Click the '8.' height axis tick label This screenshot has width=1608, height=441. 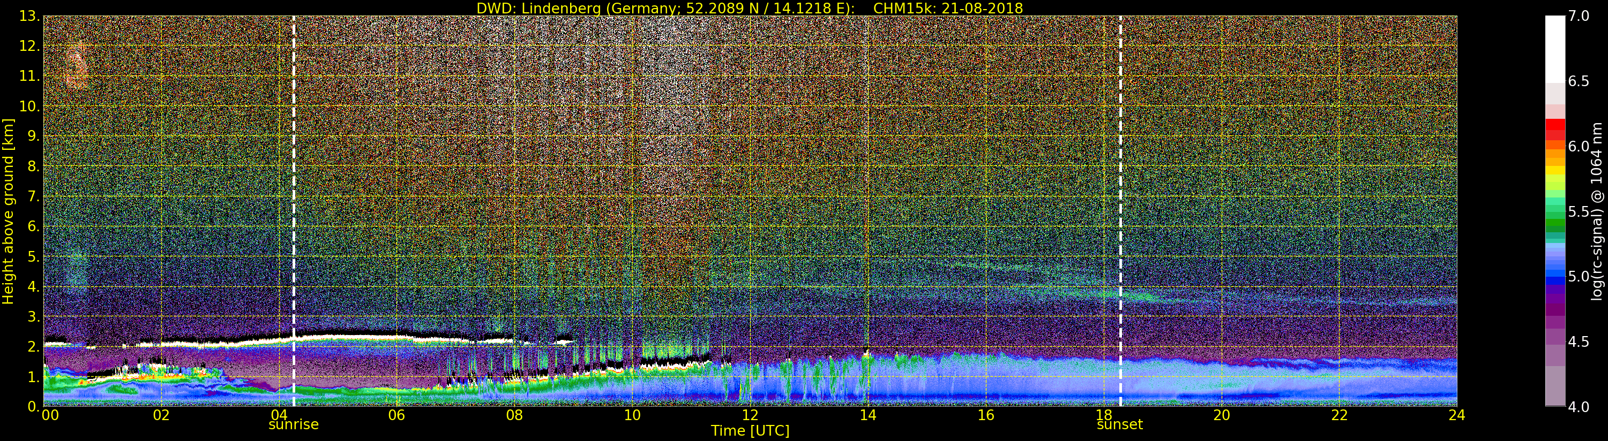pos(34,166)
